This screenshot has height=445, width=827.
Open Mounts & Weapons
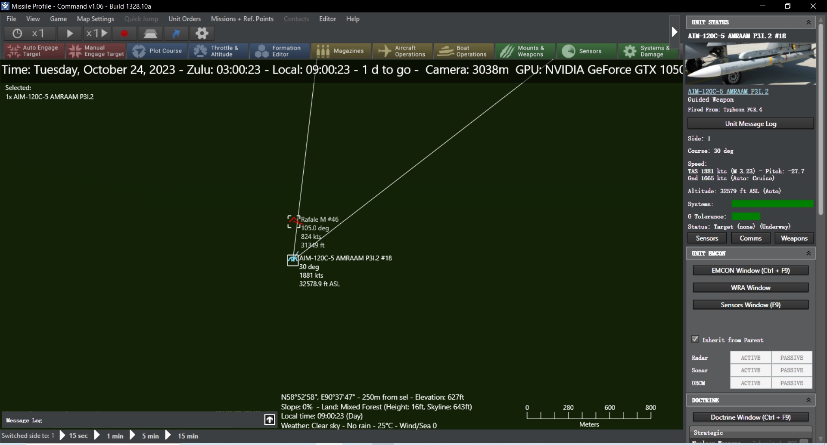[525, 51]
